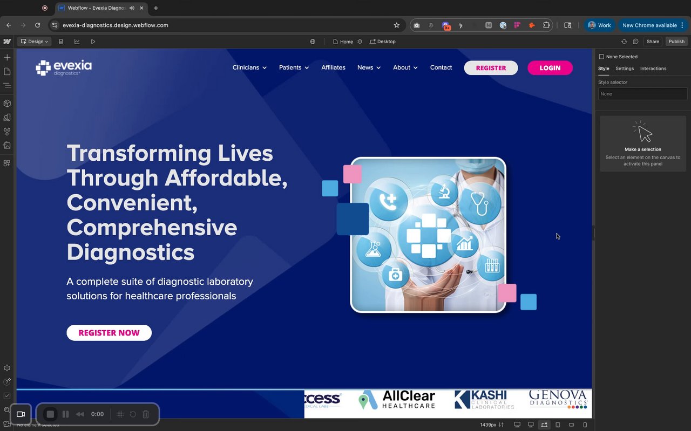Switch to the Settings tab
The width and height of the screenshot is (691, 431).
(x=625, y=69)
